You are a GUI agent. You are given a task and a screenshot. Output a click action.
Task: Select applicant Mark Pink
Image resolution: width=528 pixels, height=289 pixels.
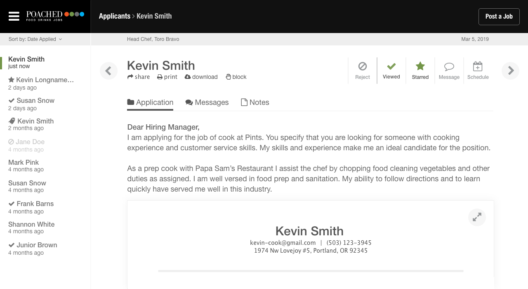[x=26, y=166]
